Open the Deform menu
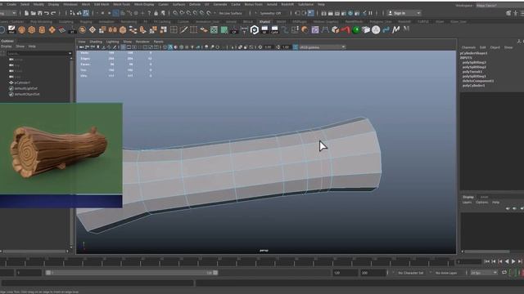Screen dimensions: 524x294 tap(195, 4)
